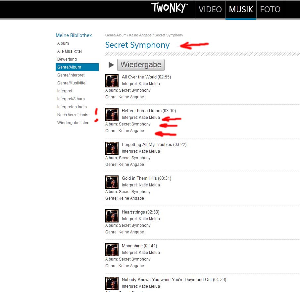This screenshot has height=292, width=300.
Task: Select the MUSIK tab
Action: point(241,9)
